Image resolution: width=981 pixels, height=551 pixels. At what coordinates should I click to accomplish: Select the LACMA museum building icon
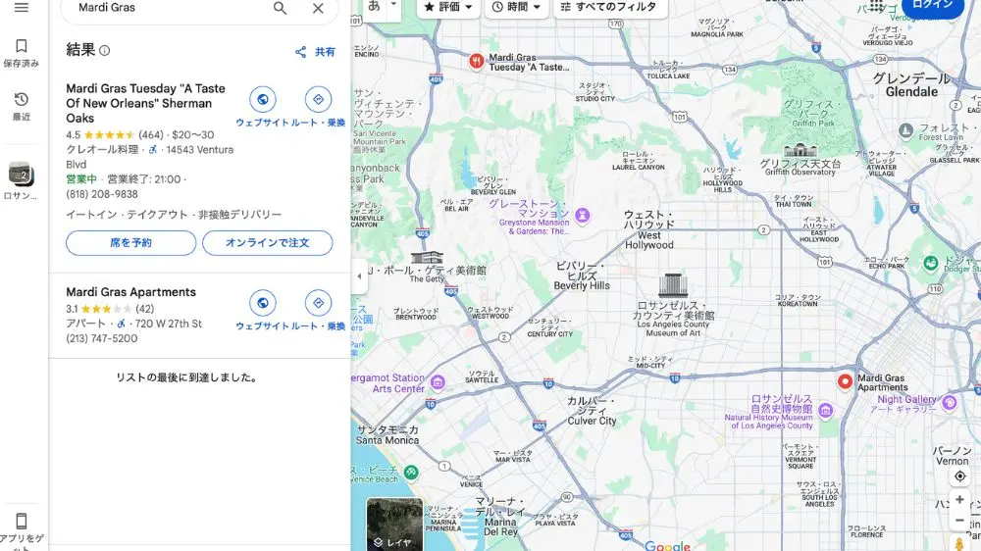click(x=673, y=285)
